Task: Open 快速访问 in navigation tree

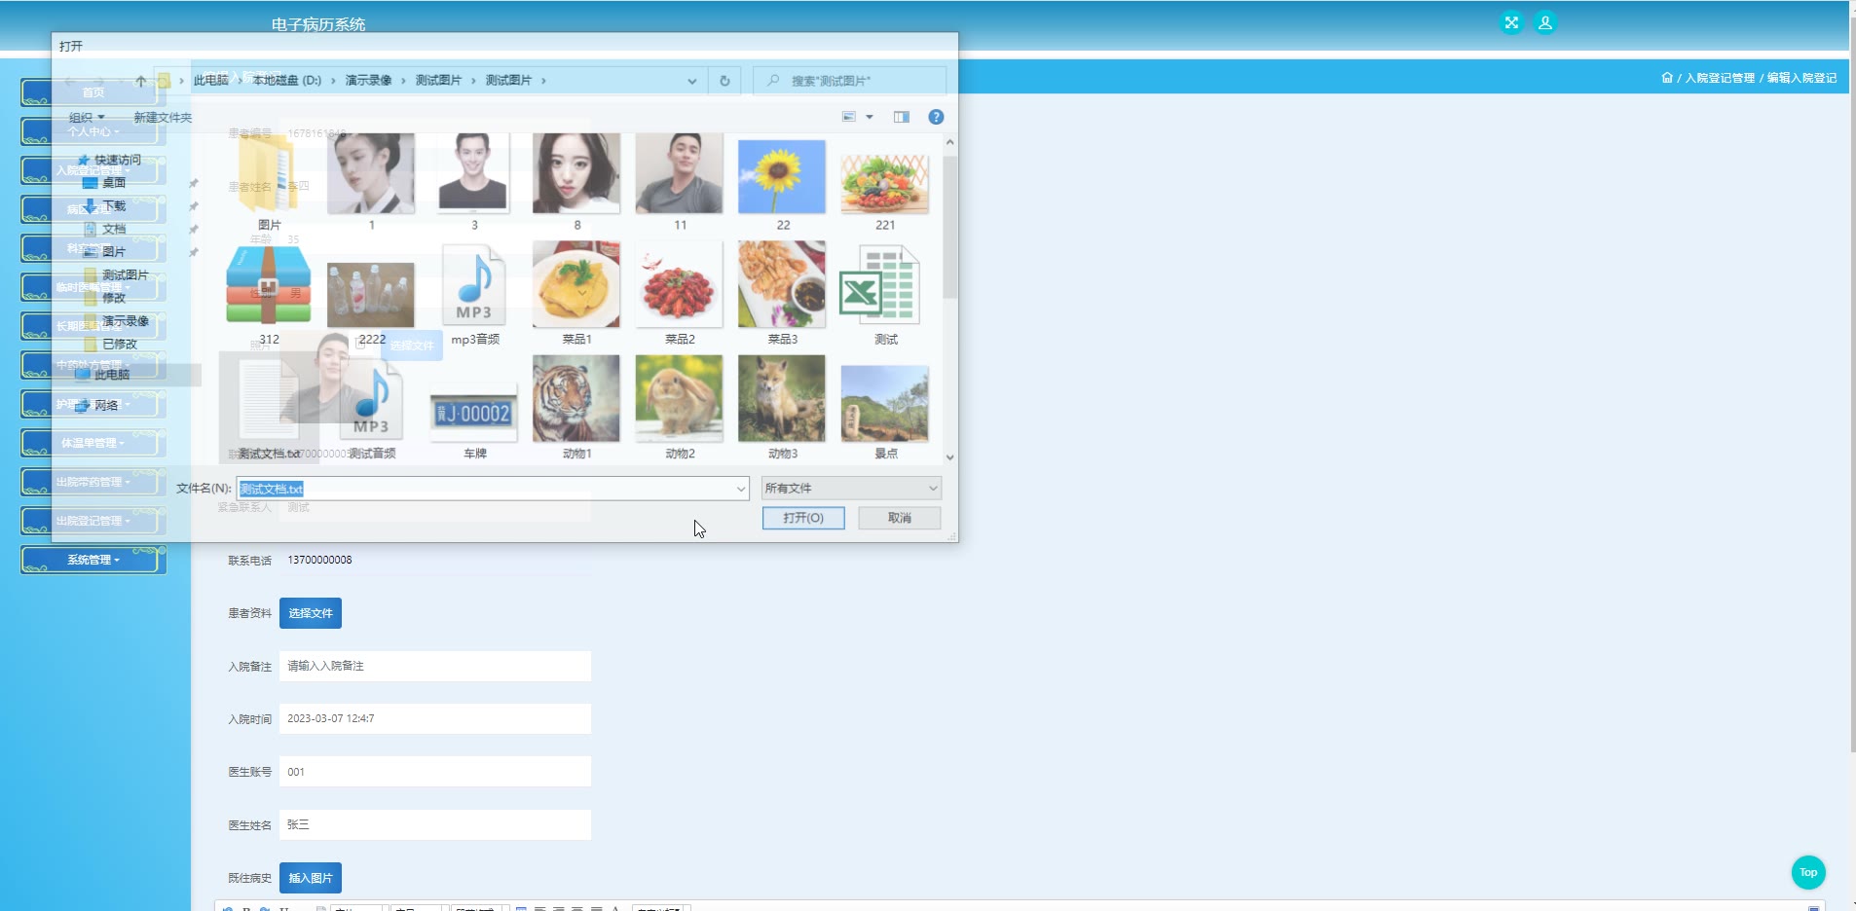Action: point(109,160)
